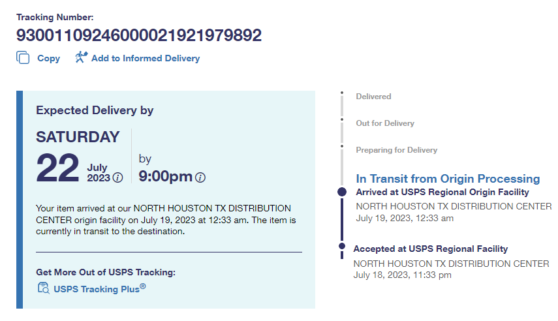Click the copy tracking number icon
Viewport: 558px width, 321px height.
[x=23, y=57]
